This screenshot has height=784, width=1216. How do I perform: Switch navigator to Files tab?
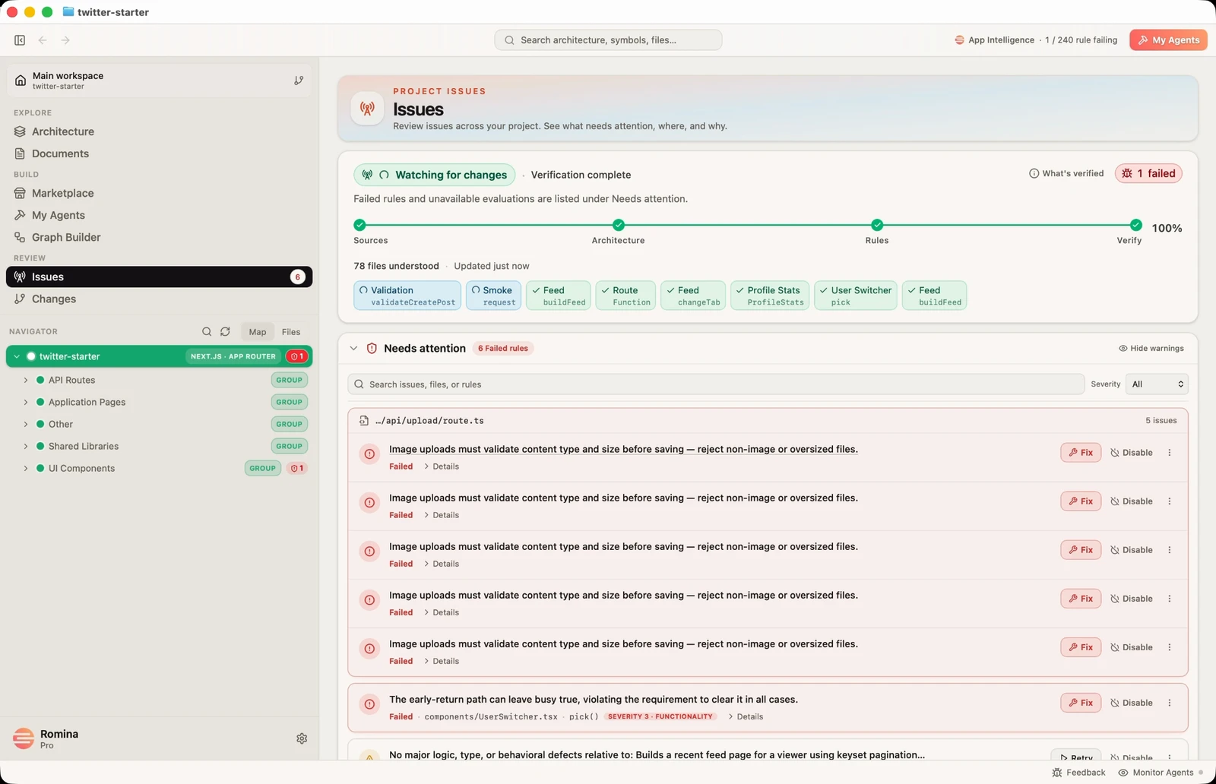click(x=291, y=332)
